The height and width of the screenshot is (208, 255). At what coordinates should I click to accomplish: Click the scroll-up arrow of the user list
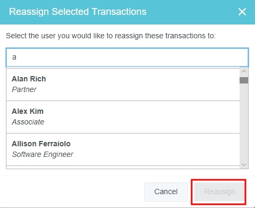point(244,71)
